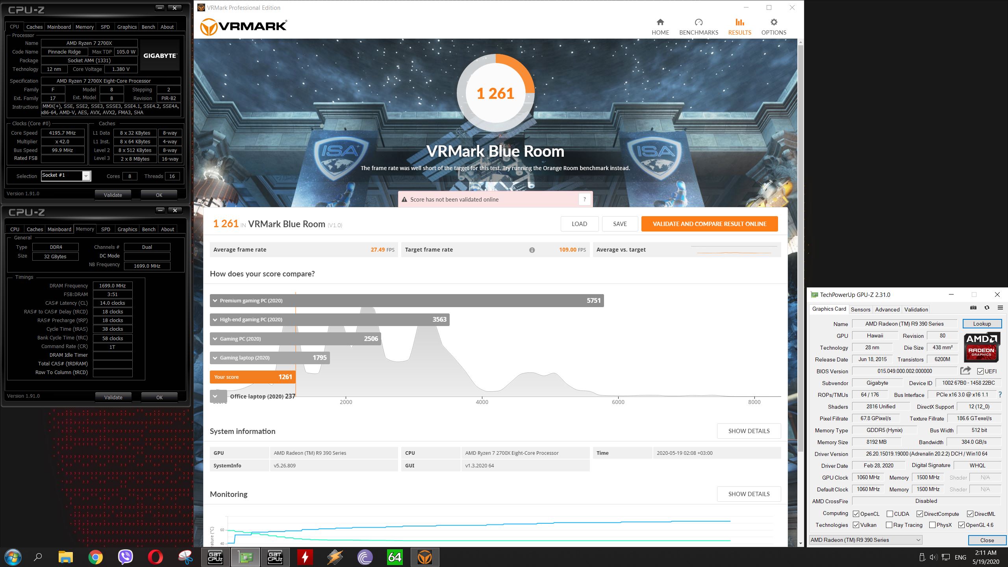Viewport: 1008px width, 567px height.
Task: Click the system clock in taskbar
Action: [x=986, y=557]
